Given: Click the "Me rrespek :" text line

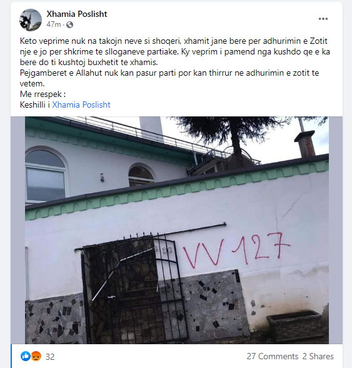Looking at the screenshot, I should pyautogui.click(x=43, y=94).
